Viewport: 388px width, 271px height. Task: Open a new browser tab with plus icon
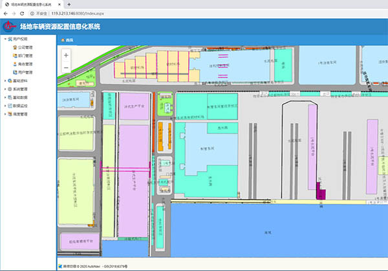pos(69,3)
